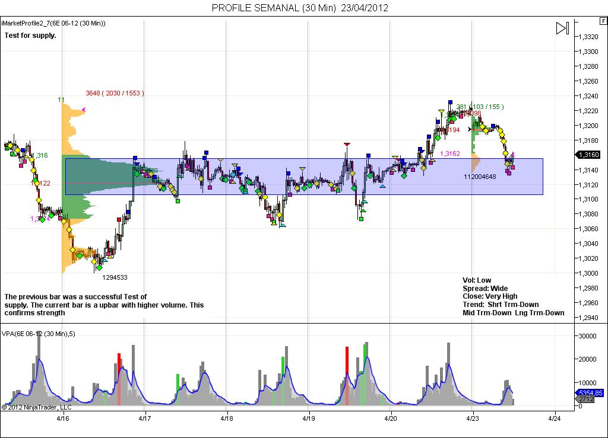Click the VPA(6E 06-12 (30 Min),5) panel label
The image size is (608, 438).
tap(39, 334)
